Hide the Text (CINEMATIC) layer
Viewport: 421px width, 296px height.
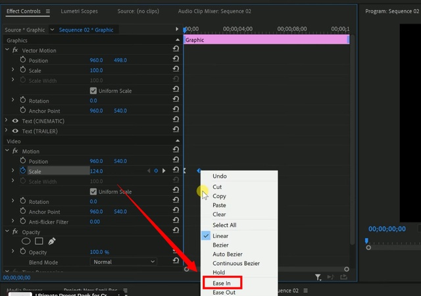pos(15,121)
